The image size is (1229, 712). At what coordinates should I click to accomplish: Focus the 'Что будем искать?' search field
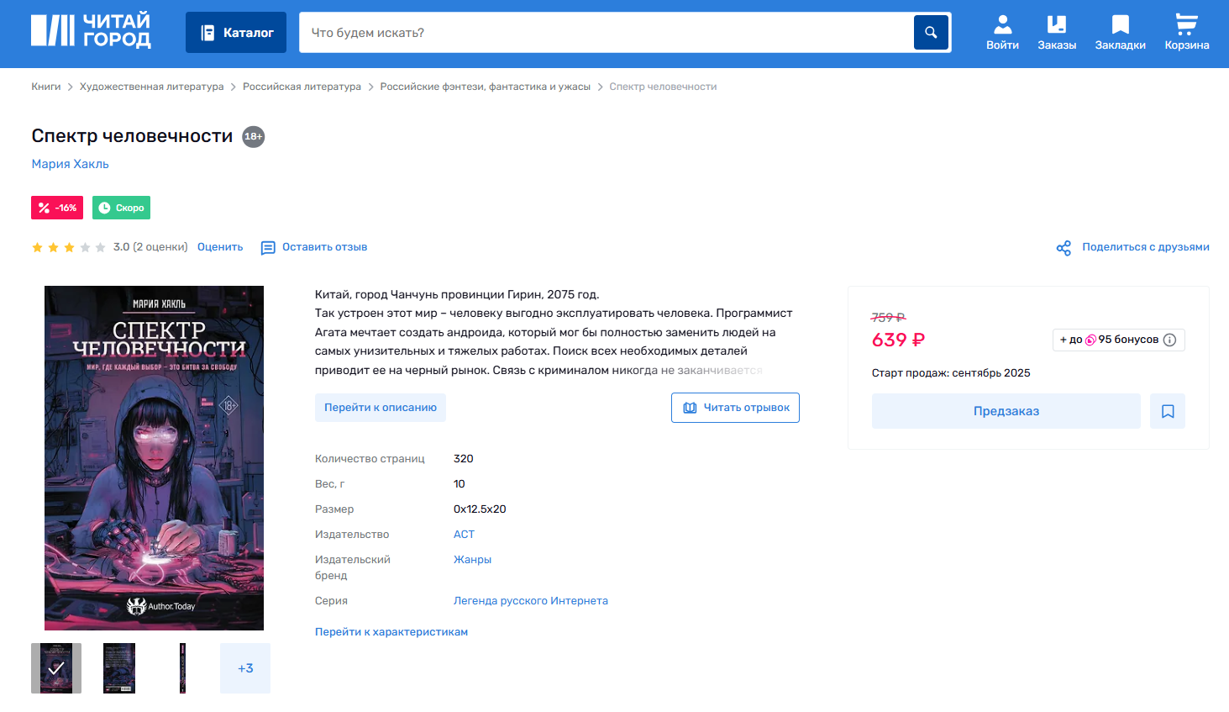pos(607,33)
